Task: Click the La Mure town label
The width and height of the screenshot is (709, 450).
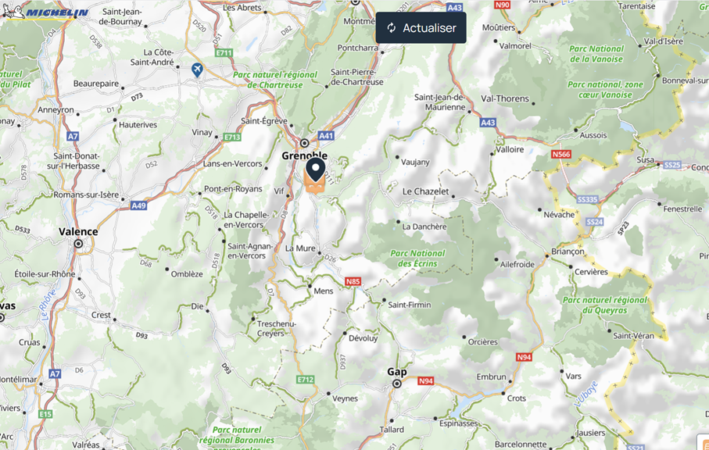Action: tap(300, 248)
